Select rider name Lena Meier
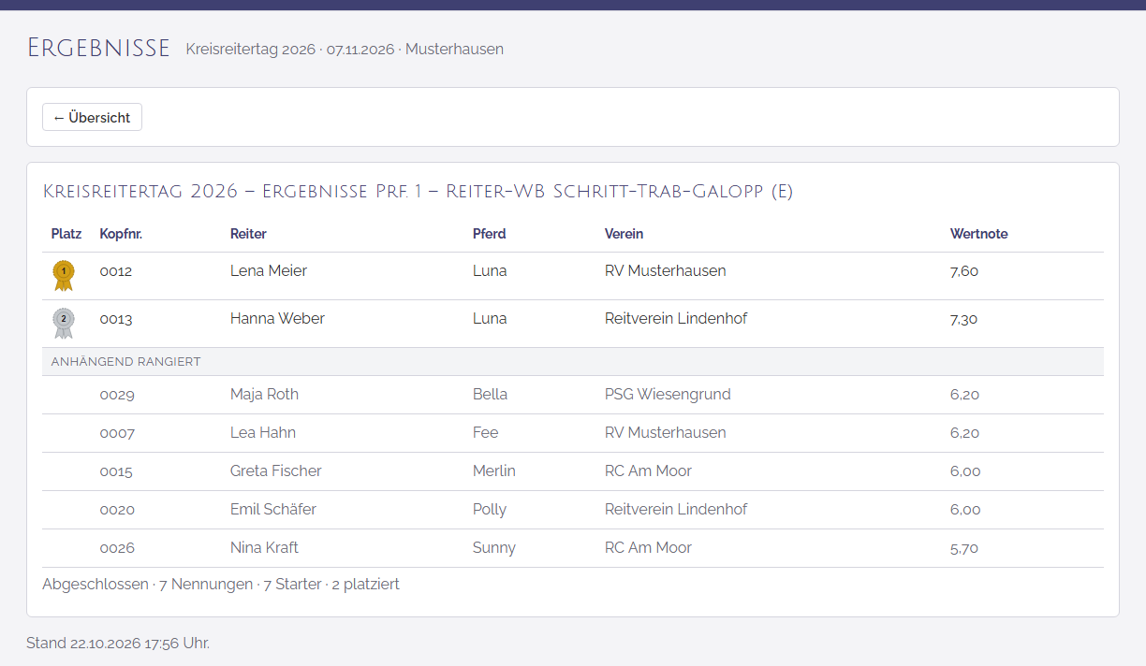 tap(269, 271)
